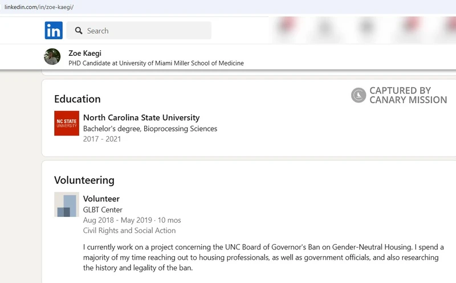Click the Civil Rights and Social Action text
This screenshot has width=456, height=283.
(x=129, y=231)
